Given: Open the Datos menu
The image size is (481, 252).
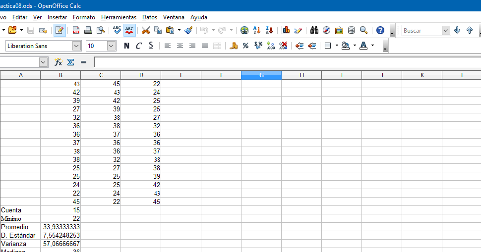Looking at the screenshot, I should coord(150,17).
